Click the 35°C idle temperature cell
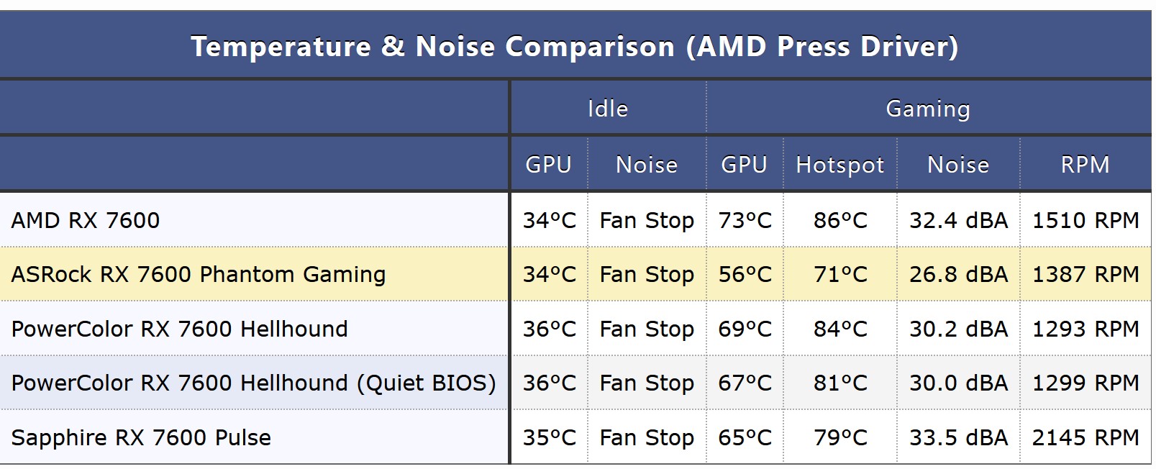The height and width of the screenshot is (469, 1156). tap(549, 437)
